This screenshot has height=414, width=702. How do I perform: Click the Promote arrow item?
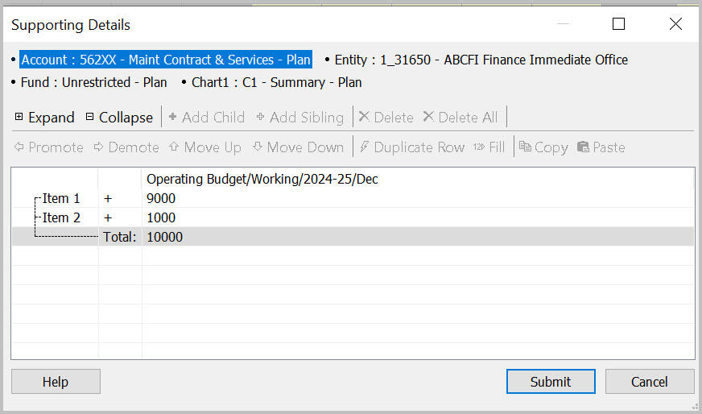click(x=48, y=147)
